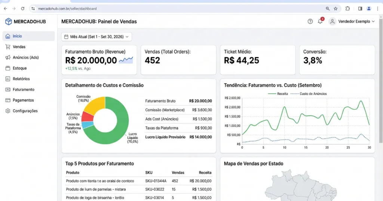The width and height of the screenshot is (383, 201).
Task: Click the browser zoom magnifier icon
Action: pyautogui.click(x=328, y=9)
